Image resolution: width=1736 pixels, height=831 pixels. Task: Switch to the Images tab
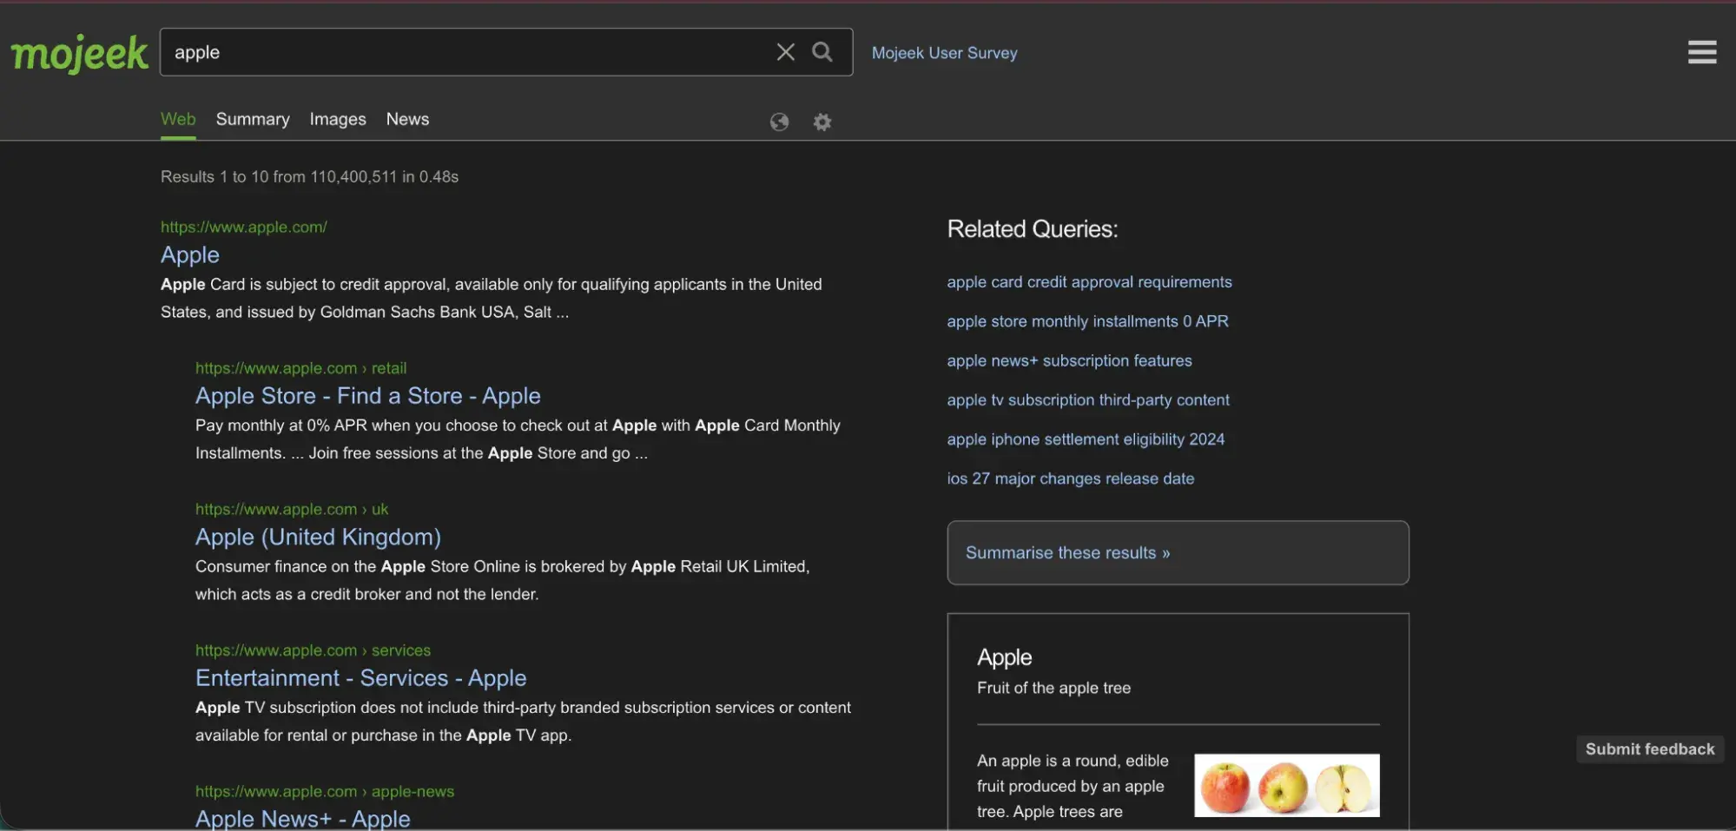pos(338,119)
